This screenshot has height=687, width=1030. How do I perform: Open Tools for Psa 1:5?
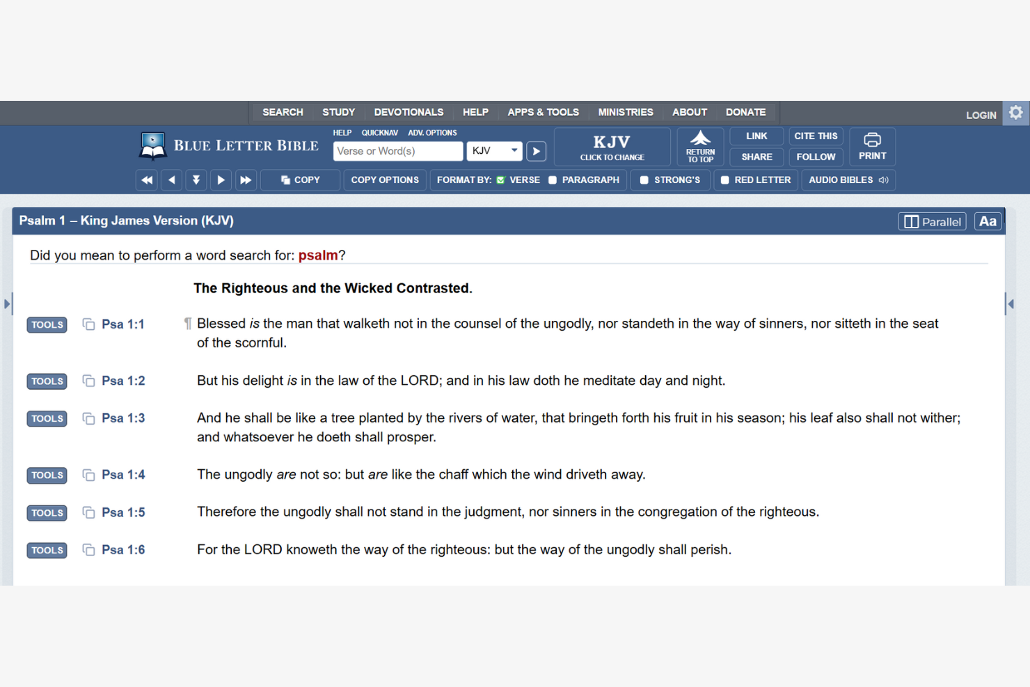click(x=47, y=513)
